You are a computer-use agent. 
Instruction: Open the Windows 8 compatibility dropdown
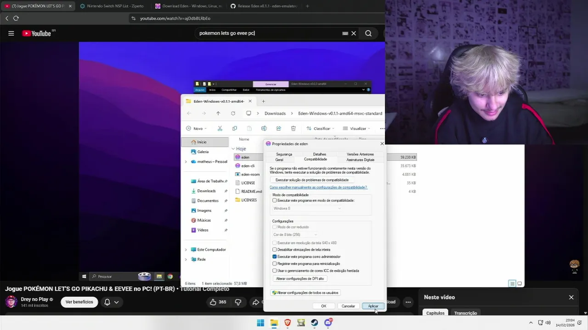point(307,209)
